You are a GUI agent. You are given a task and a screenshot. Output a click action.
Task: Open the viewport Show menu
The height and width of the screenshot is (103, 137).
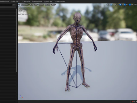pyautogui.click(x=36, y=5)
